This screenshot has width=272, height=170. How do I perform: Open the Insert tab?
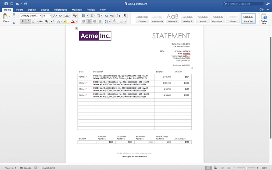point(19,10)
